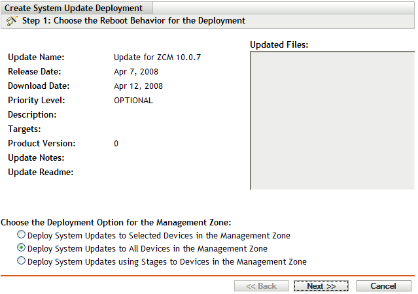
Task: Click the Description field label
Action: click(x=32, y=115)
